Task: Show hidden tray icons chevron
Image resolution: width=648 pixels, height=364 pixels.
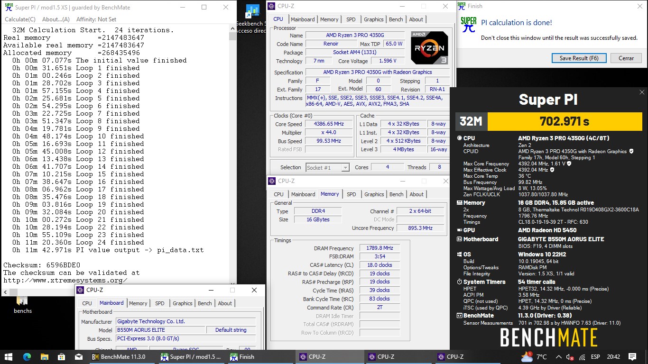Action: [559, 357]
